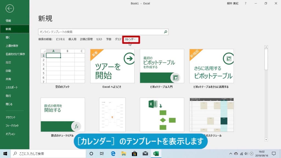The image size is (281, 158).
Task: Select 情報 in the left sidebar
Action: (9, 21)
